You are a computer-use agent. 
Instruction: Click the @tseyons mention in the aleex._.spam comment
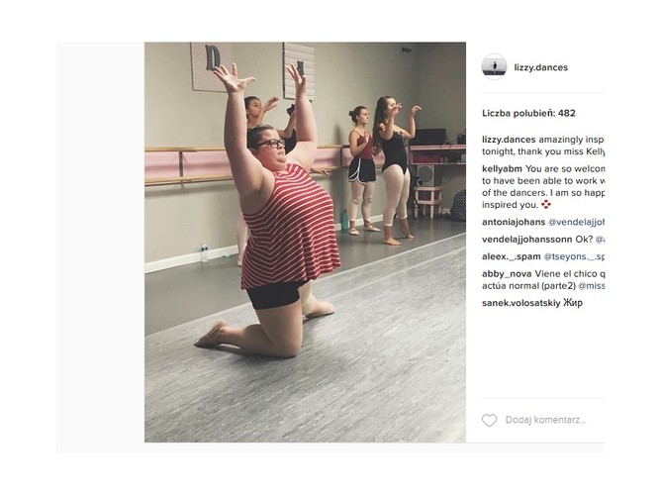pos(574,256)
